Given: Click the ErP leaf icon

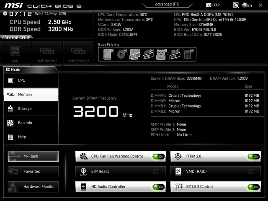Looking at the screenshot, I should [83, 172].
